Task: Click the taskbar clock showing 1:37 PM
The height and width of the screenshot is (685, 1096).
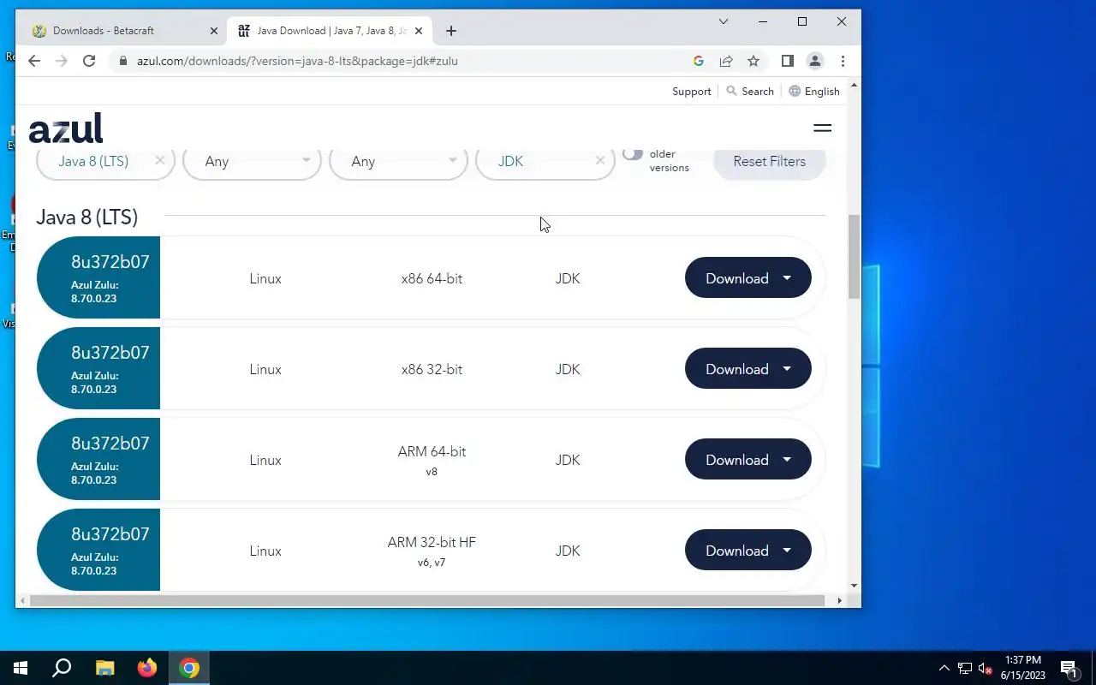Action: click(1022, 668)
